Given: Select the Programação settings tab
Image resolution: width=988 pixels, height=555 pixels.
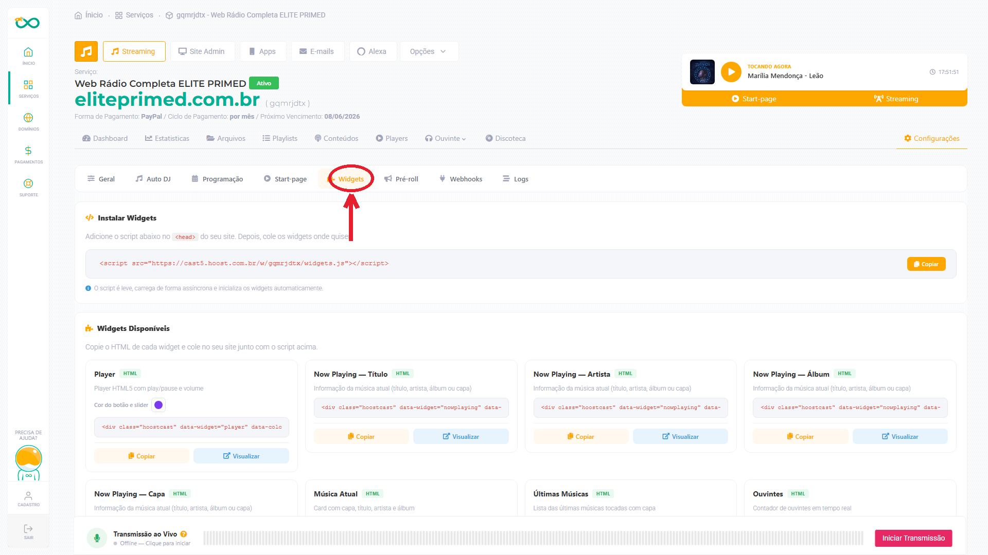Looking at the screenshot, I should [217, 179].
